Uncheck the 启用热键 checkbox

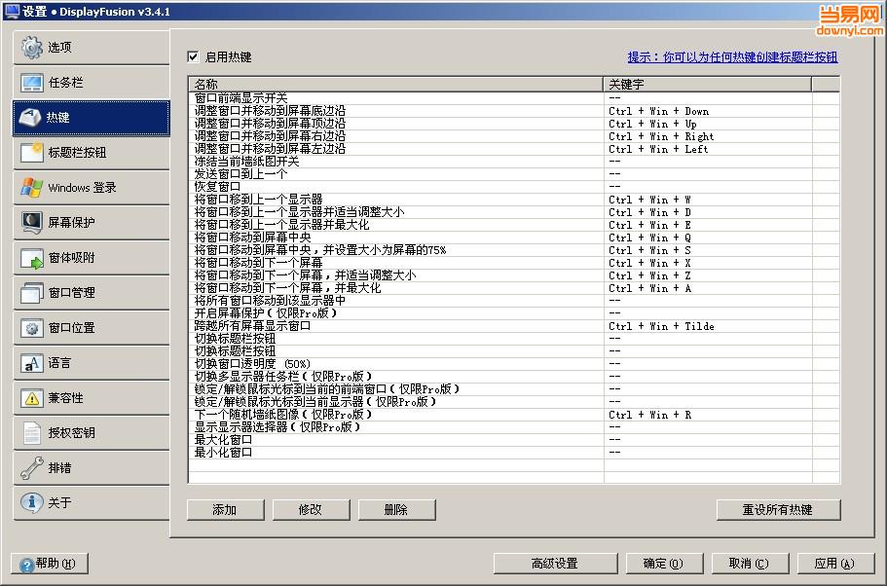pyautogui.click(x=192, y=56)
